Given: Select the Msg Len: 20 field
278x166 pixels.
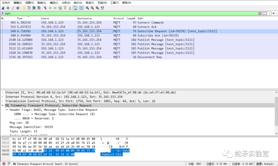Looking at the screenshot, I should click(19, 123).
